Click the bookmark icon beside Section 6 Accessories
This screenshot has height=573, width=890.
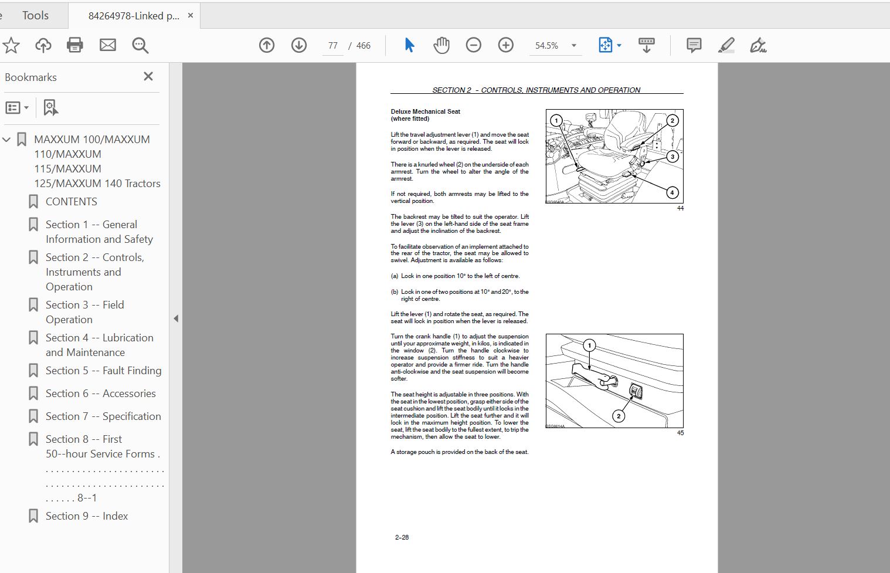[x=33, y=394]
